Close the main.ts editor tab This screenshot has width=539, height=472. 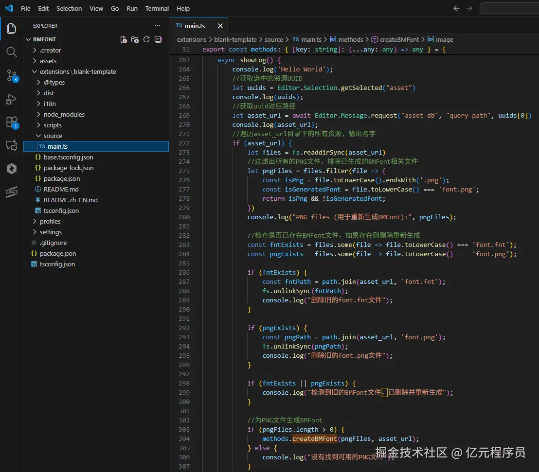(220, 26)
